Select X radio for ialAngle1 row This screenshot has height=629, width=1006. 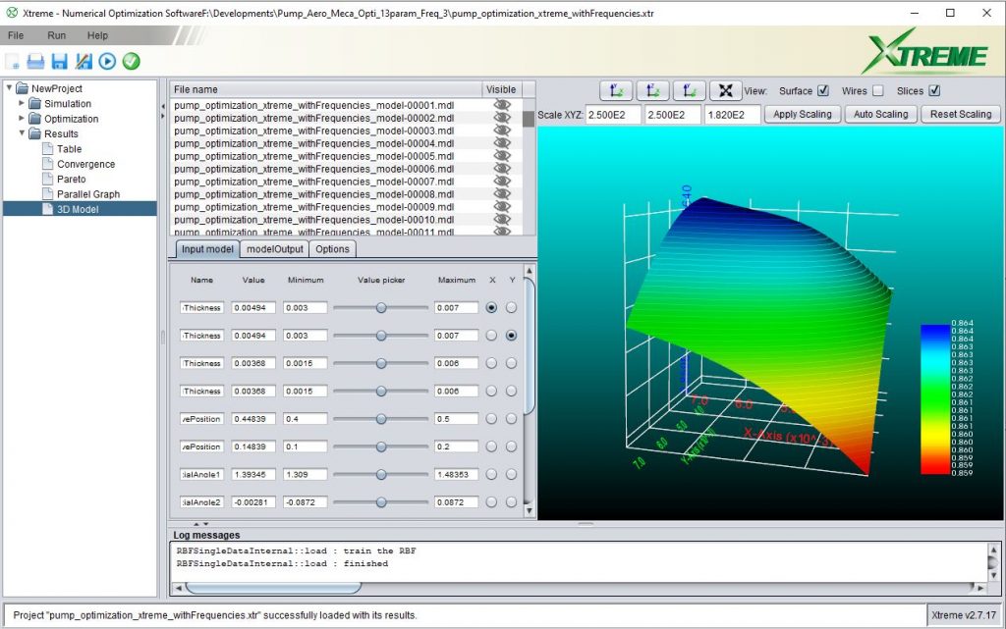click(491, 475)
